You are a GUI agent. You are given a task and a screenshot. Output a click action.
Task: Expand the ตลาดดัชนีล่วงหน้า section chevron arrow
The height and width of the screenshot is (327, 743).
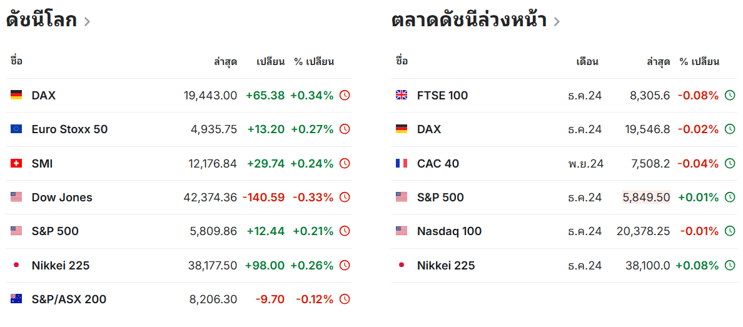point(557,22)
